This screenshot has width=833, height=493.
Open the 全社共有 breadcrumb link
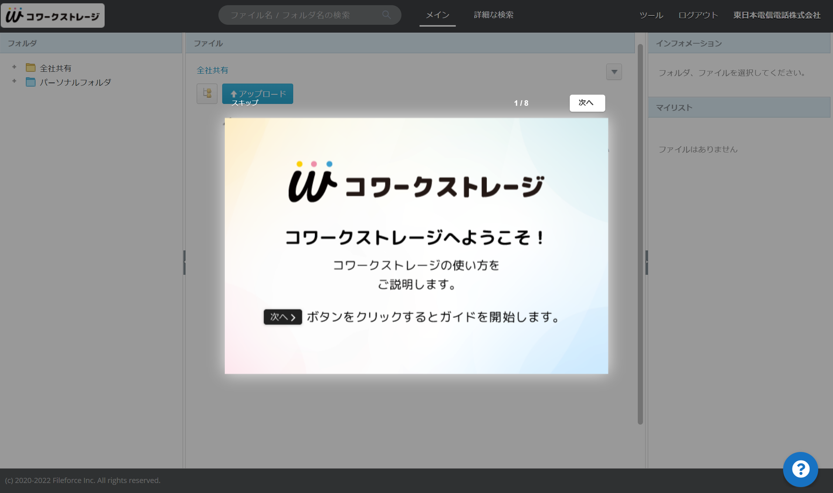click(x=212, y=70)
